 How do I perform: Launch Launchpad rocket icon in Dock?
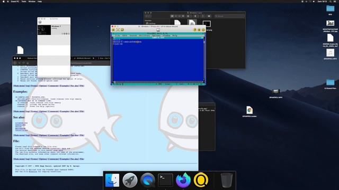pos(130,180)
